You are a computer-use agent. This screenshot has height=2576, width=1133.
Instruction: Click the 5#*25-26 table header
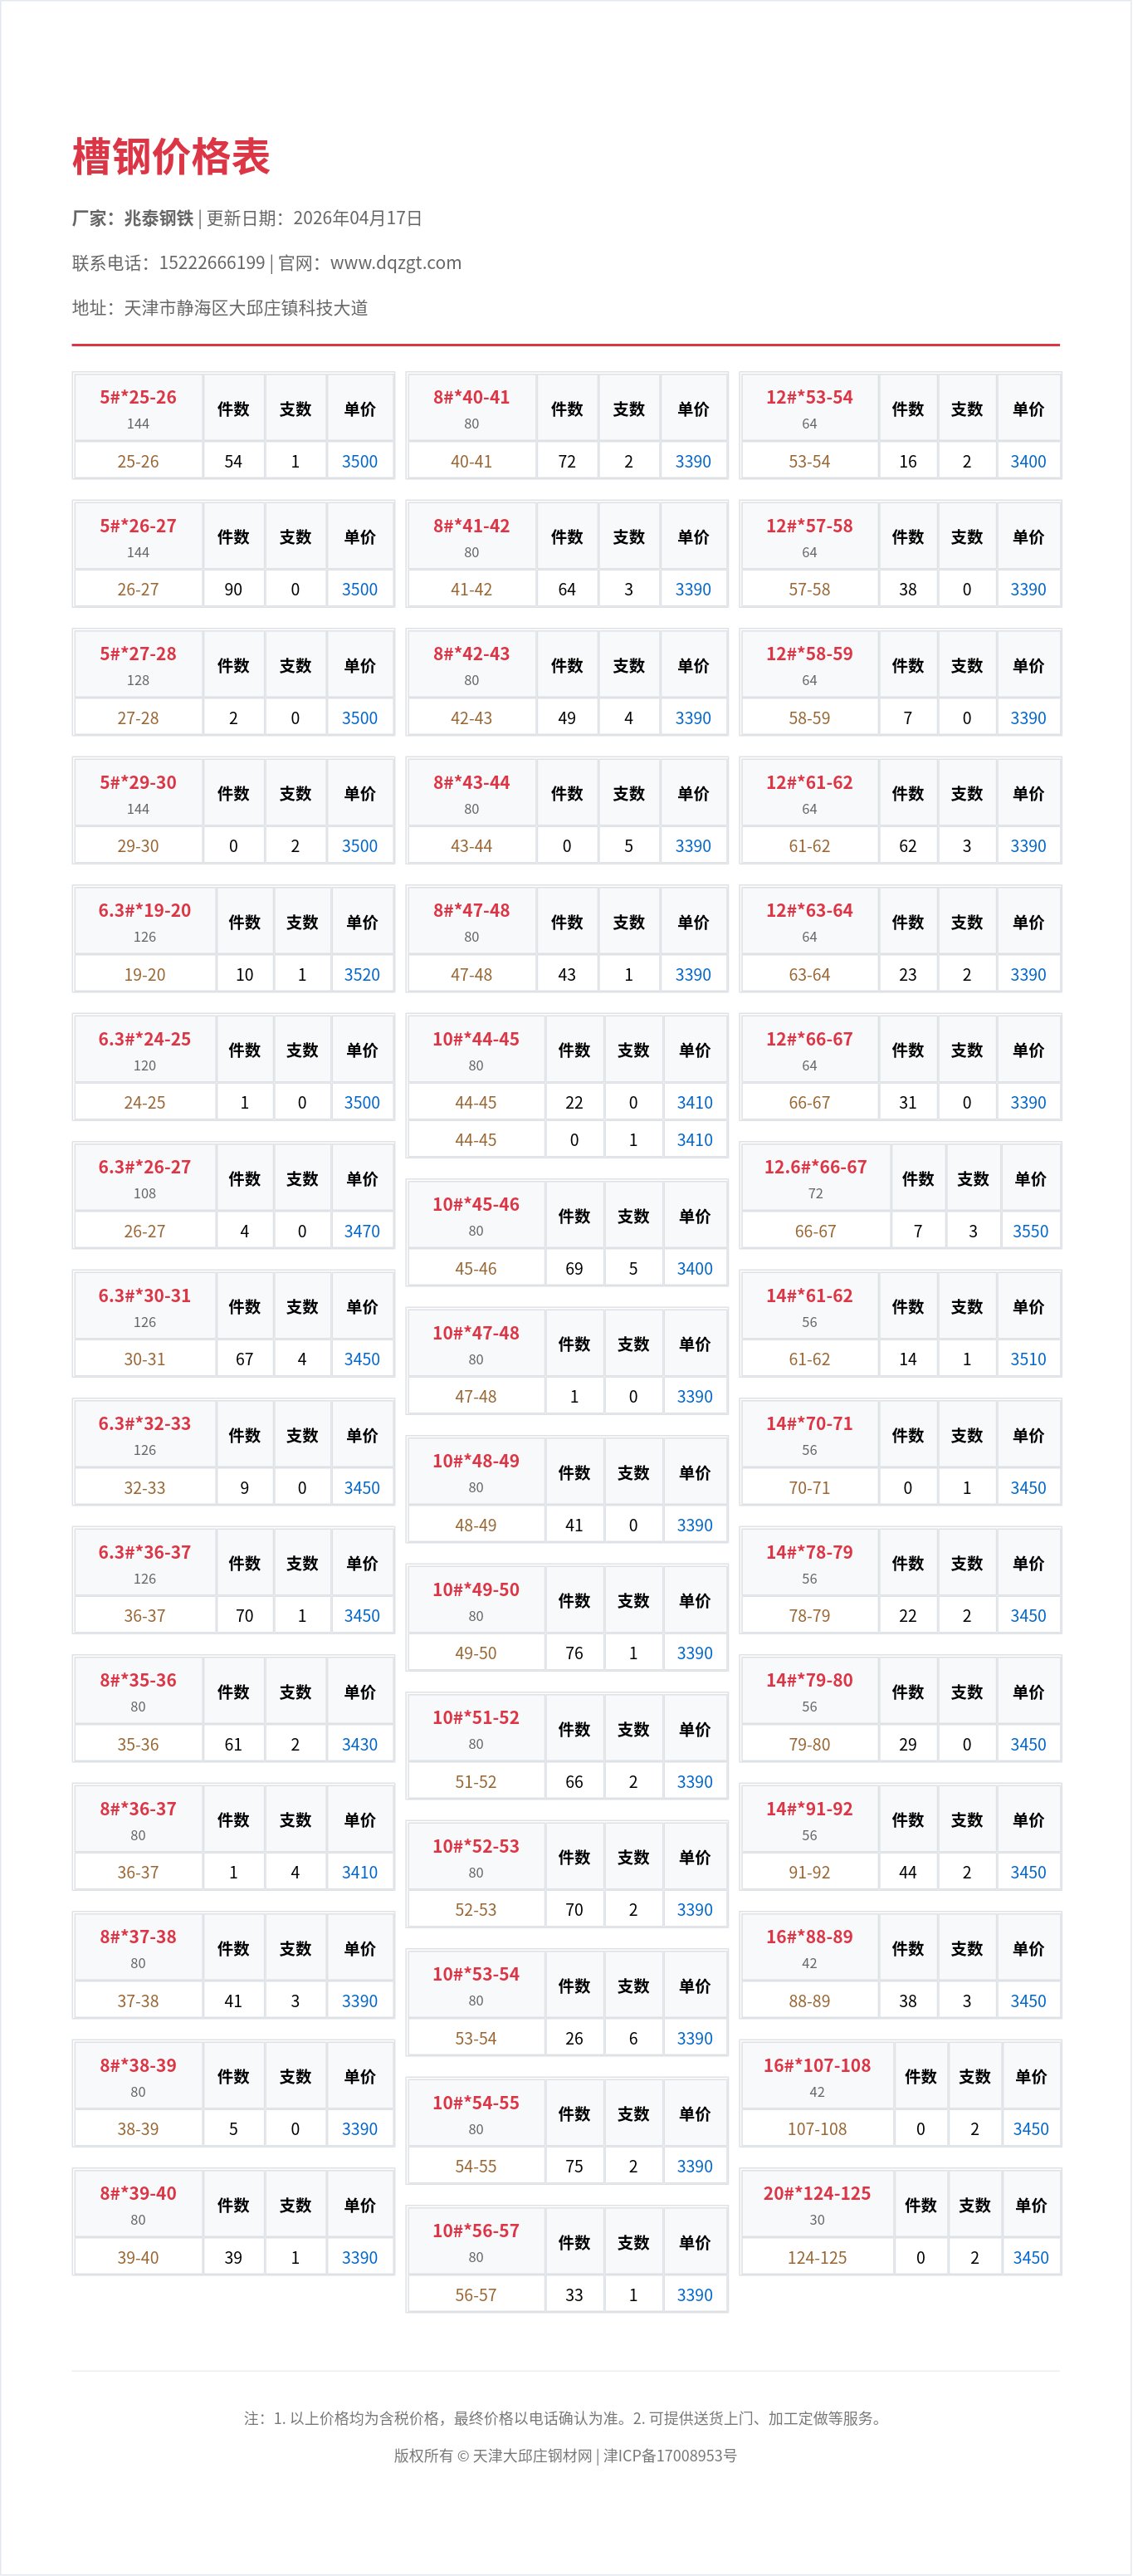(138, 397)
